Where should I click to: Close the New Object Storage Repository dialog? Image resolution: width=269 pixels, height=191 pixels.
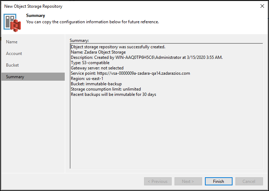click(262, 6)
